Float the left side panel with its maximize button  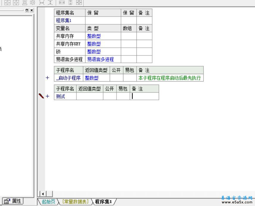[x=27, y=10]
